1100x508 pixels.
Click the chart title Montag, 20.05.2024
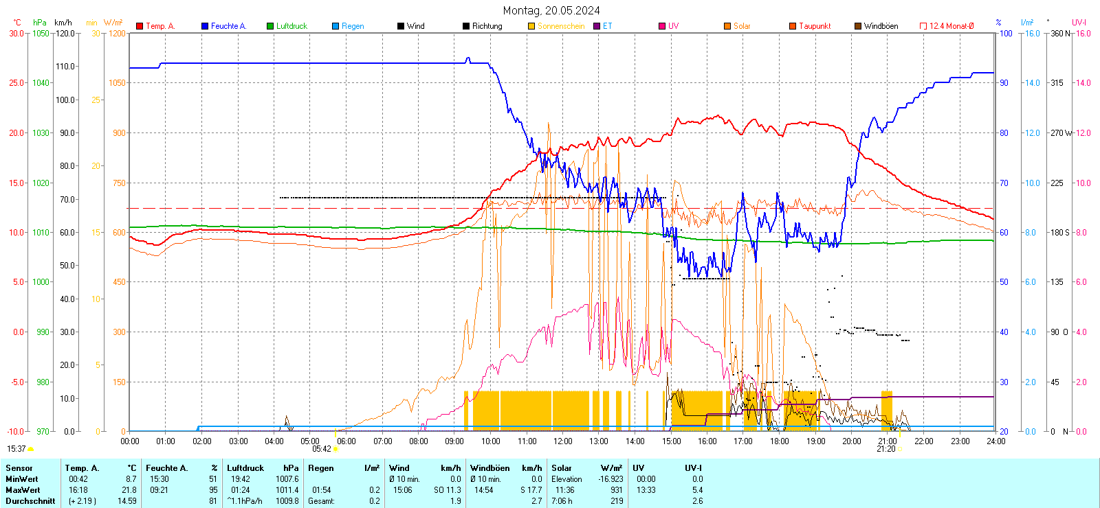(551, 10)
